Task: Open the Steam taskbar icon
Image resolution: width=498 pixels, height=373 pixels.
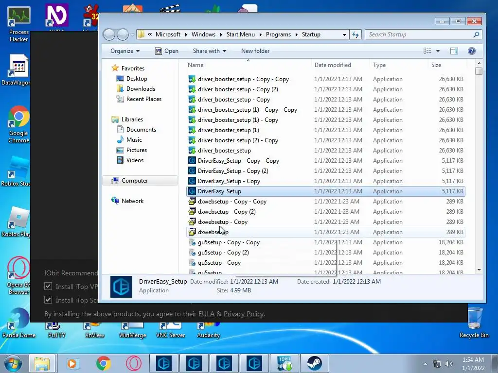Action: 314,363
